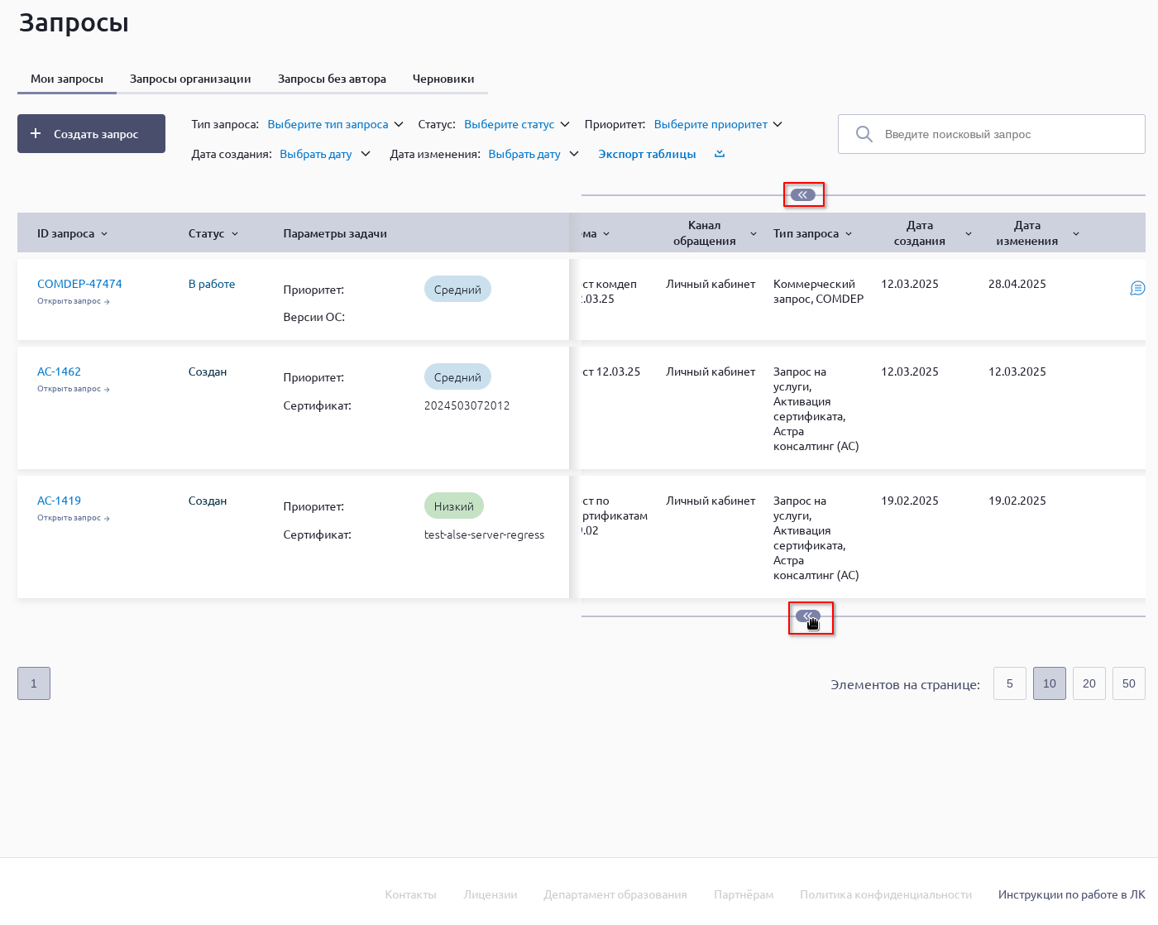Click the magnifier icon in search box
The width and height of the screenshot is (1158, 925).
pos(864,134)
